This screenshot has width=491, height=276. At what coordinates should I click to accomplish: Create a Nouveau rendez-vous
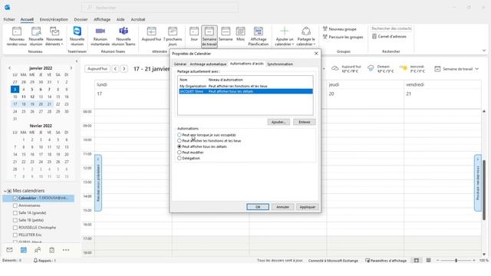[17, 37]
